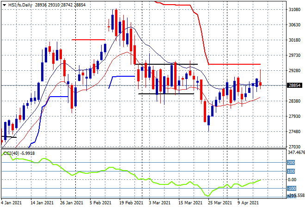
Task: Click the 347.4676 CCI scale maximum
Action: (x=296, y=152)
